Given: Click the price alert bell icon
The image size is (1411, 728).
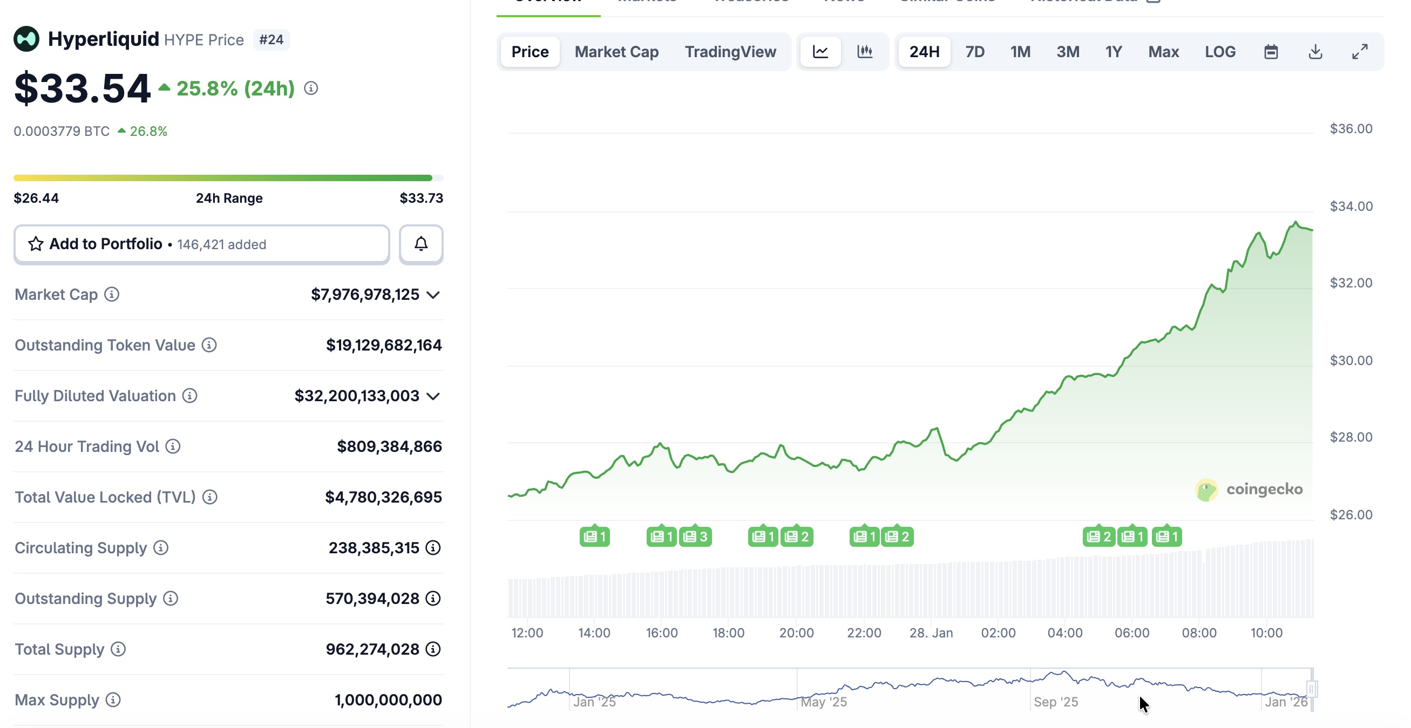Looking at the screenshot, I should click(x=420, y=244).
